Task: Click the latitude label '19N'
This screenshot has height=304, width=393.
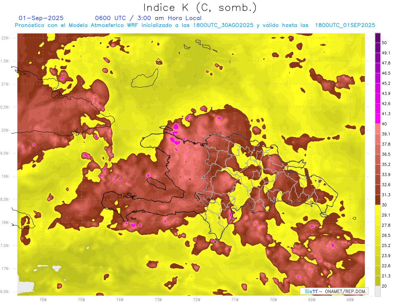Action: [x=5, y=176]
